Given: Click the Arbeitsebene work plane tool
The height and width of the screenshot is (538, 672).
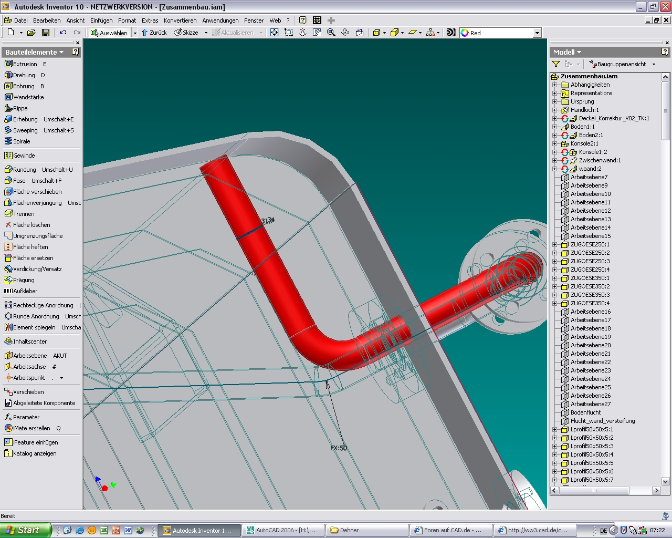Looking at the screenshot, I should pos(29,356).
